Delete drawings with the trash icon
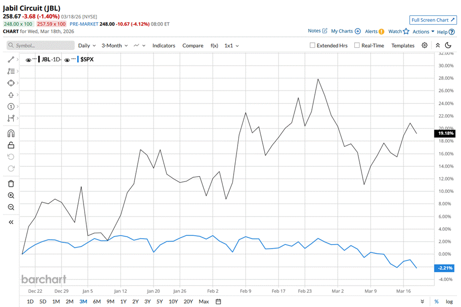This screenshot has height=307, width=461. (11, 184)
